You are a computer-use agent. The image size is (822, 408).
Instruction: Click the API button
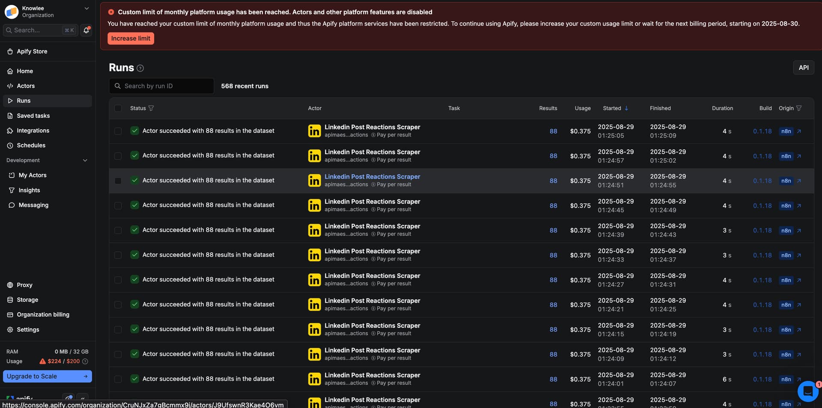pos(804,68)
